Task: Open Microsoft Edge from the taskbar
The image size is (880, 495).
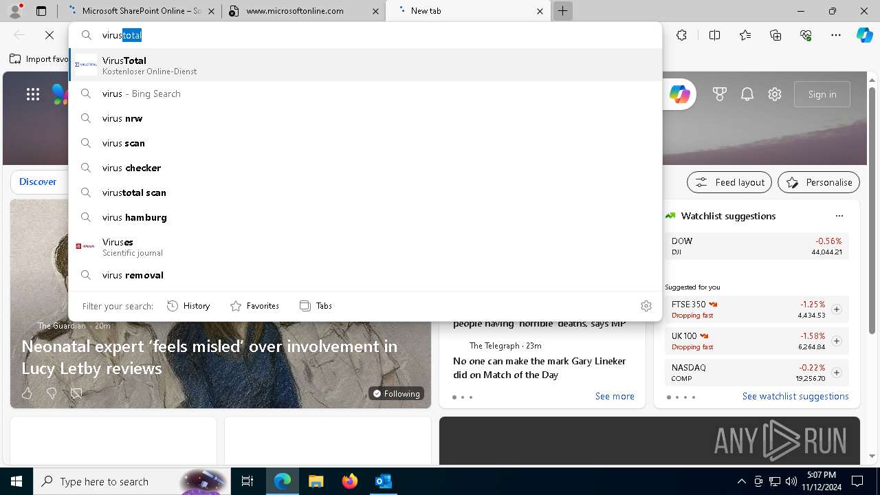Action: tap(283, 481)
